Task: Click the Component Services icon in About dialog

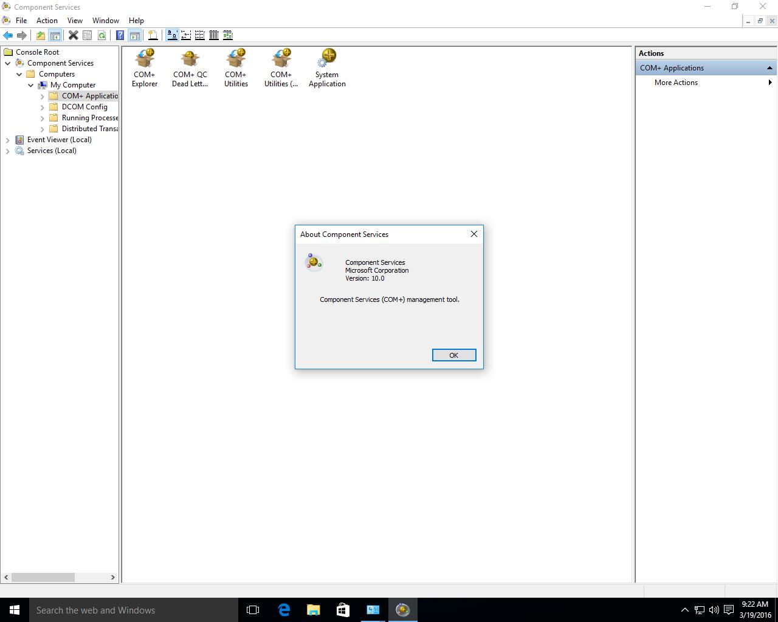Action: pos(314,262)
